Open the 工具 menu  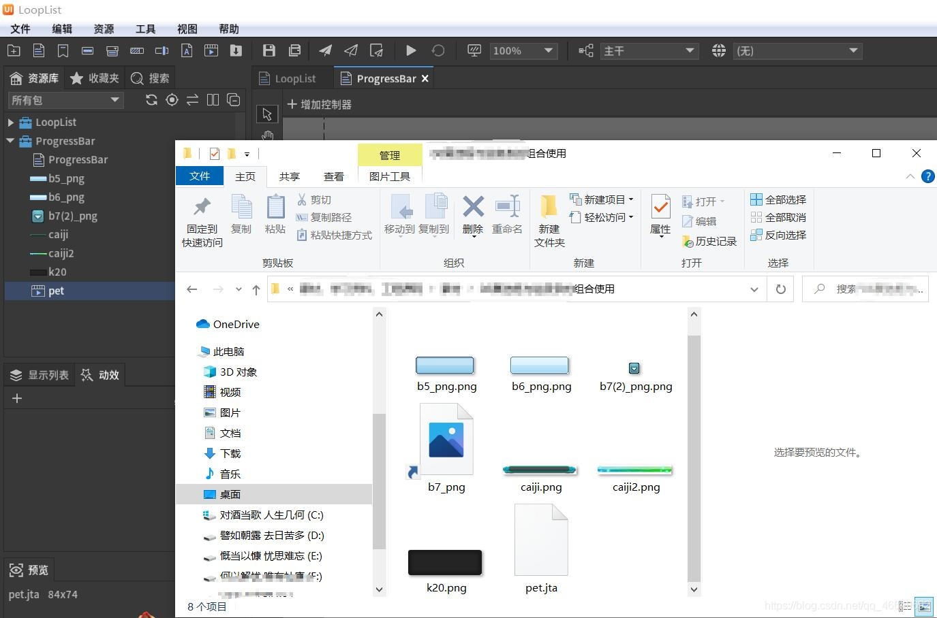tap(144, 29)
